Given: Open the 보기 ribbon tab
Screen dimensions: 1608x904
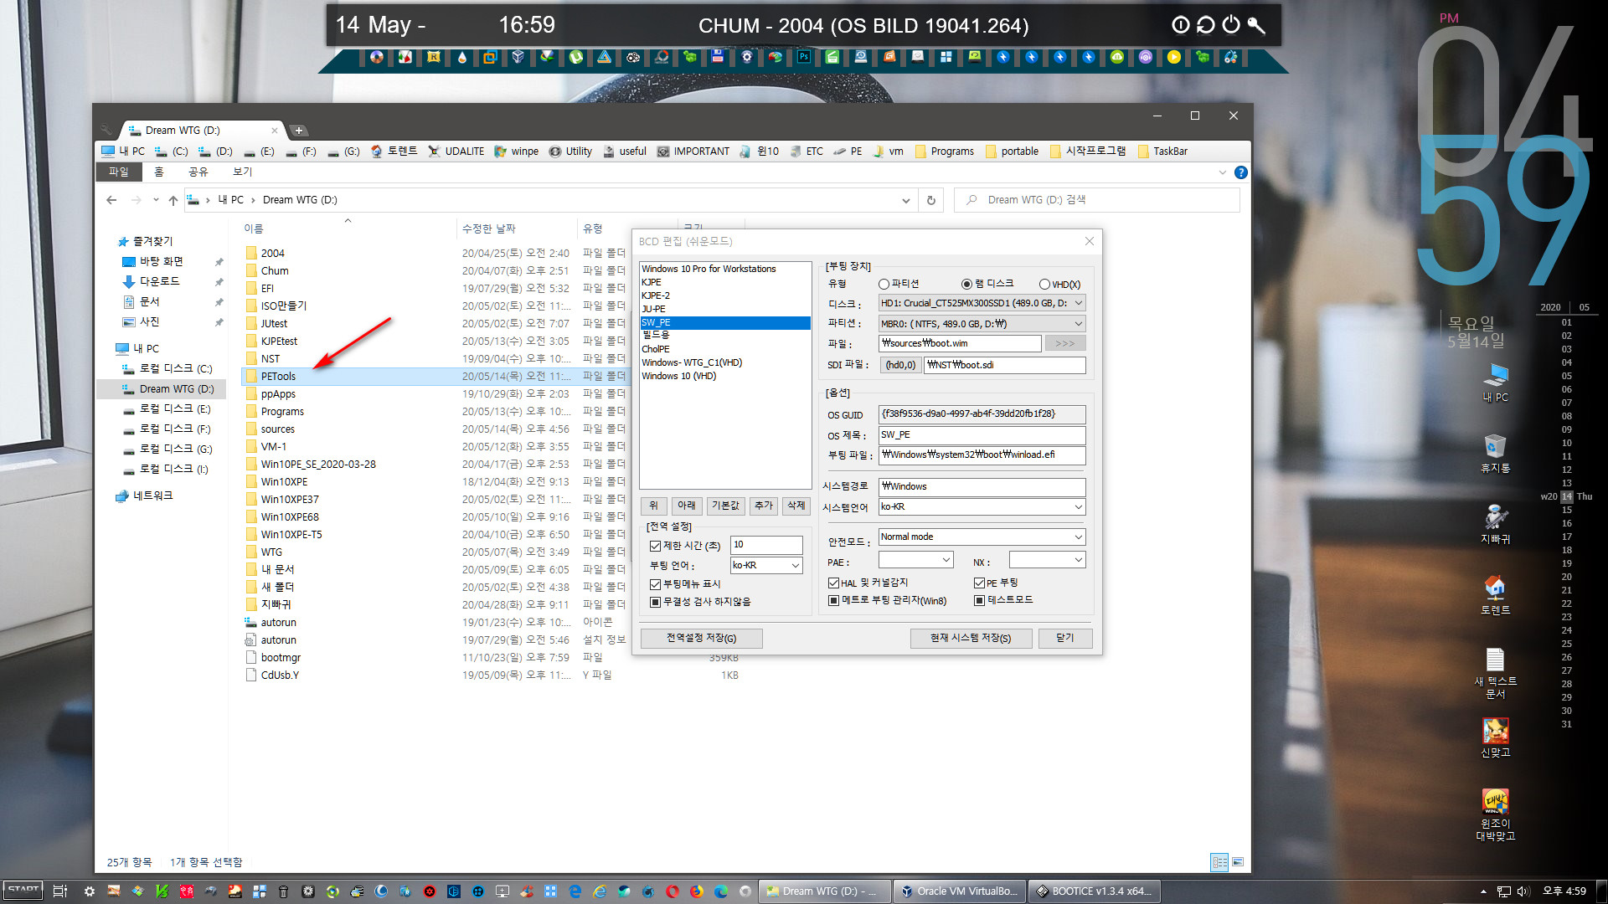Looking at the screenshot, I should pyautogui.click(x=242, y=172).
